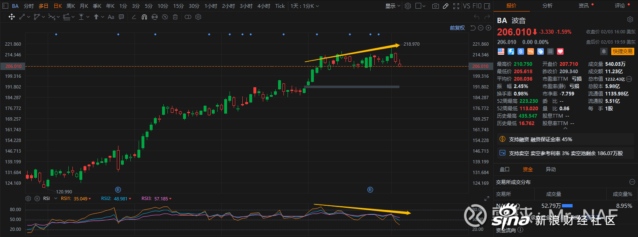This screenshot has height=237, width=638.
Task: Switch to the 周K weekly chart
Action: click(x=71, y=6)
